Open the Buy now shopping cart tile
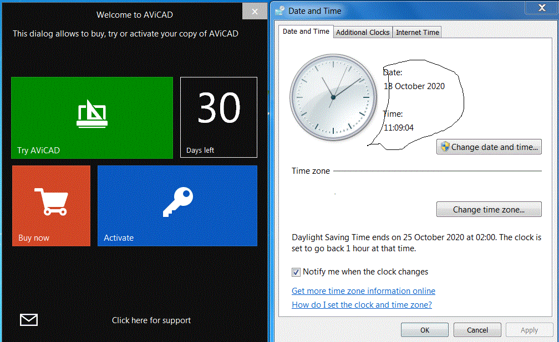 tap(52, 206)
